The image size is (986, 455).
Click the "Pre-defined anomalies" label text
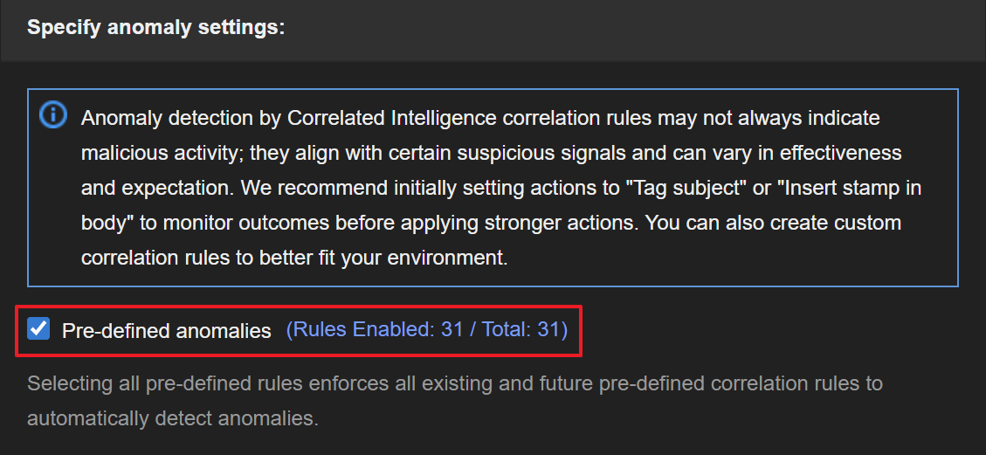[x=166, y=331]
